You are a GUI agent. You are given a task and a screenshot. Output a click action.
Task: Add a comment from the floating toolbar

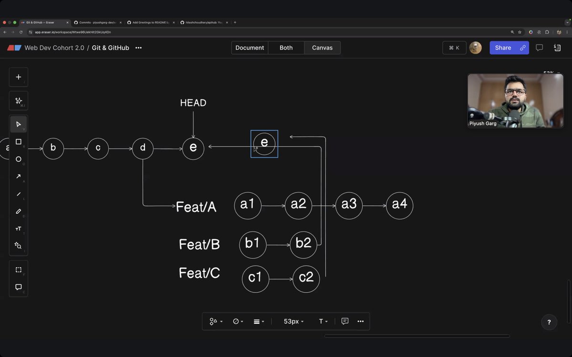point(345,321)
